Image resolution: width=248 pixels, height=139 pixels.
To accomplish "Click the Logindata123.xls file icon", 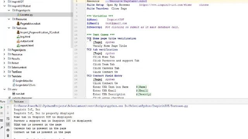I will 14,85.
